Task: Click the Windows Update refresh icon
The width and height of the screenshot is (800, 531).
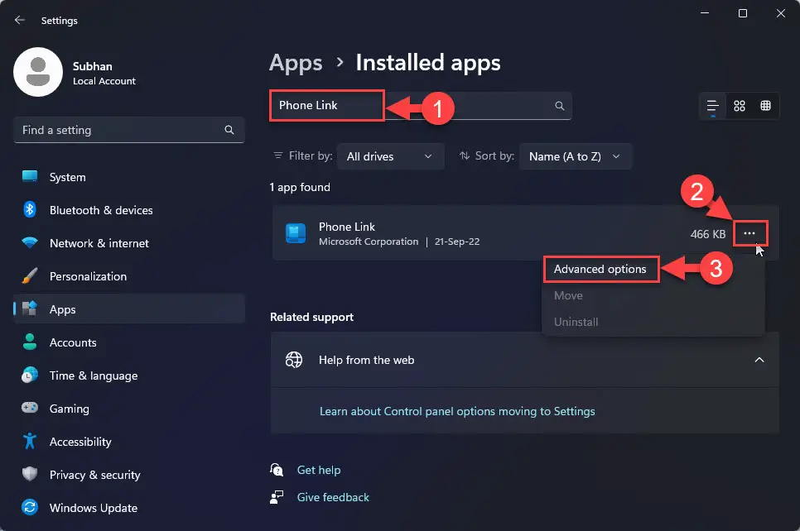Action: [x=30, y=507]
